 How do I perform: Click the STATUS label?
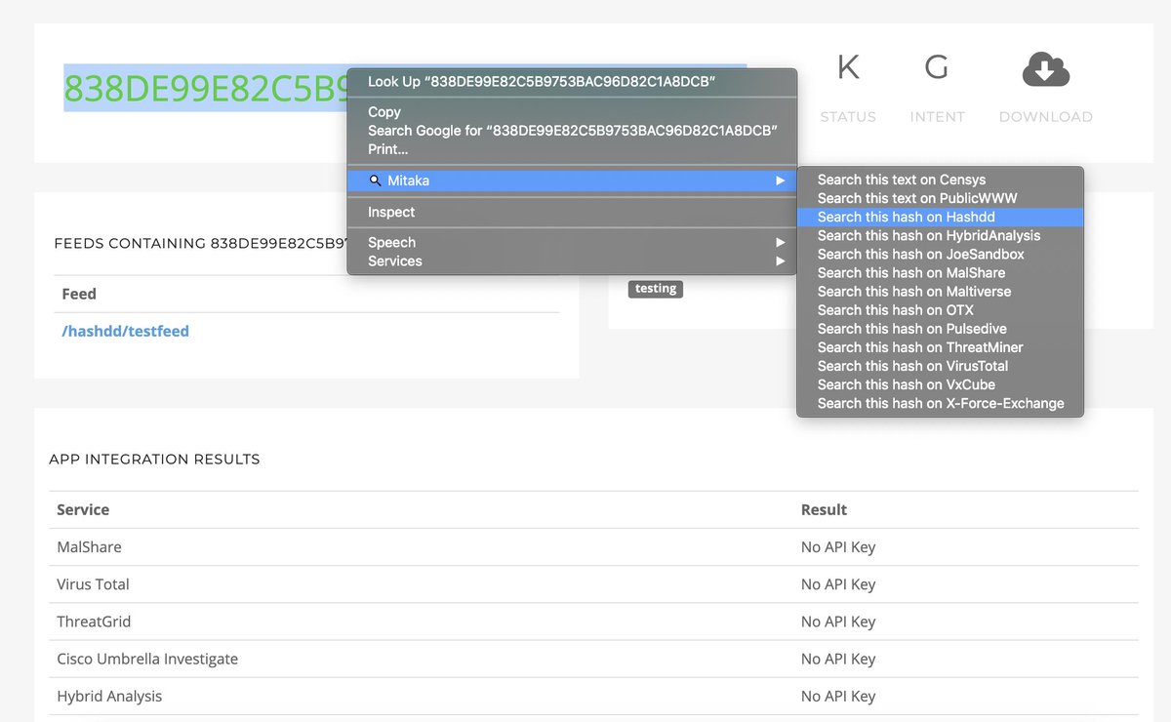click(x=848, y=116)
